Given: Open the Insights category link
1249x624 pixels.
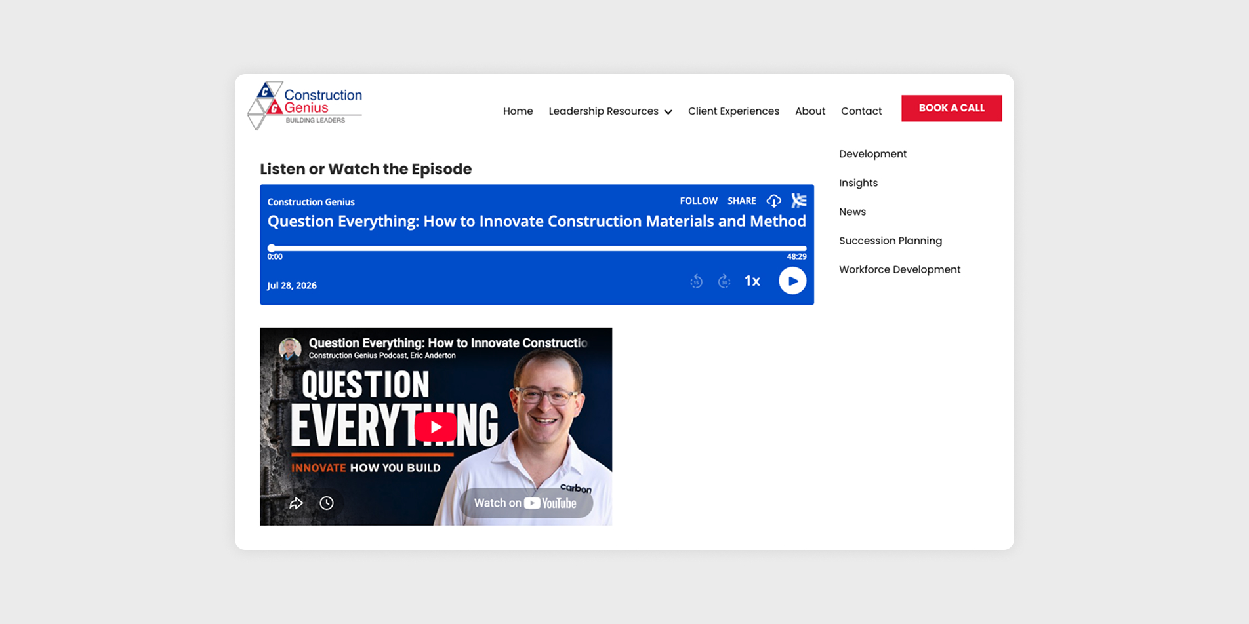Looking at the screenshot, I should (858, 183).
